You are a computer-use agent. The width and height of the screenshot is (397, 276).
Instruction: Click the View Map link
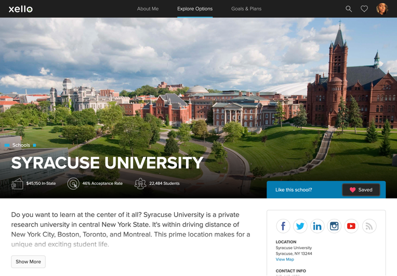pos(285,259)
